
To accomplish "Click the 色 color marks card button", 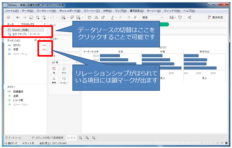I will point(54,70).
